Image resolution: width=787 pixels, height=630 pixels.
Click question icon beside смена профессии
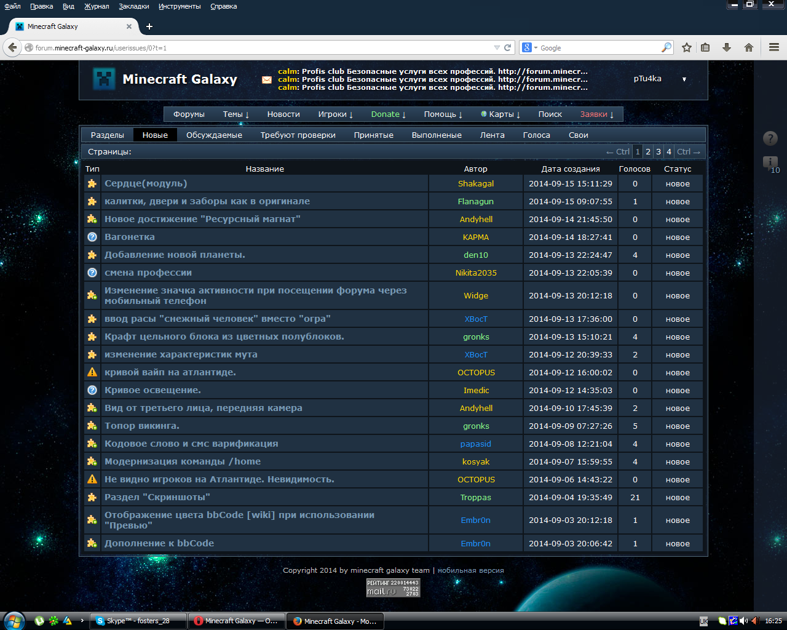92,273
